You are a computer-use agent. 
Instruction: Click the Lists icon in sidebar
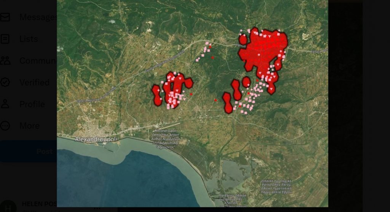[5, 39]
